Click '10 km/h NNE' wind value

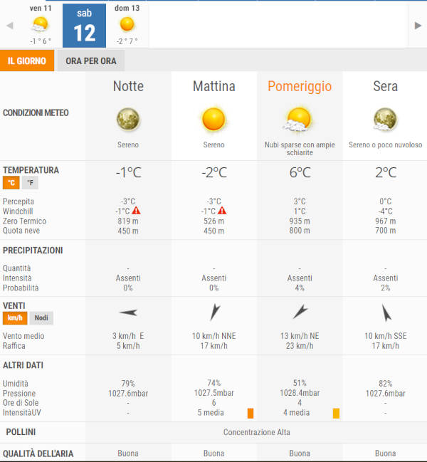point(214,336)
